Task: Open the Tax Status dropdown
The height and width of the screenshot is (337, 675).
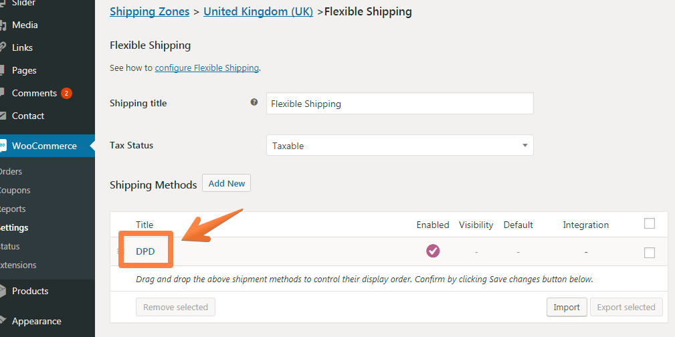Action: pyautogui.click(x=399, y=146)
